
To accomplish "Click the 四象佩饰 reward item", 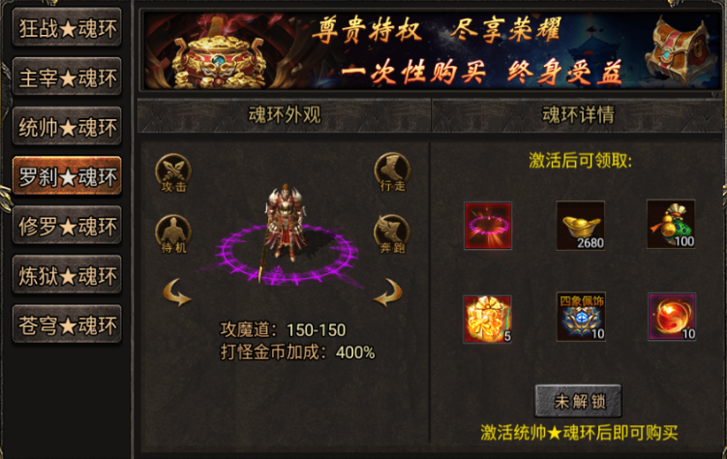I will (x=581, y=317).
